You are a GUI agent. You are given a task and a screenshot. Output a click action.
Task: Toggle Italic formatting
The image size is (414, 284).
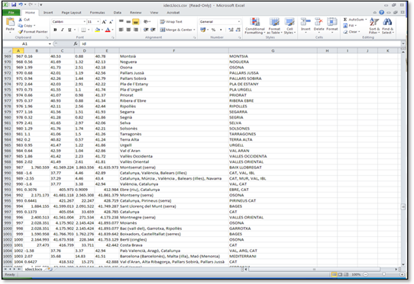tap(63, 30)
